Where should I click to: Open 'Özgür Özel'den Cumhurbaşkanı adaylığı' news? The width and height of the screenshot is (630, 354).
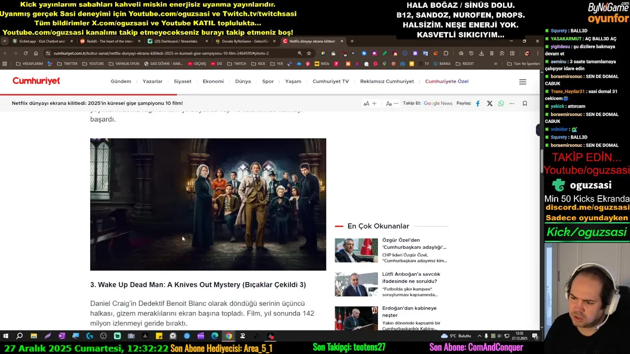point(414,243)
